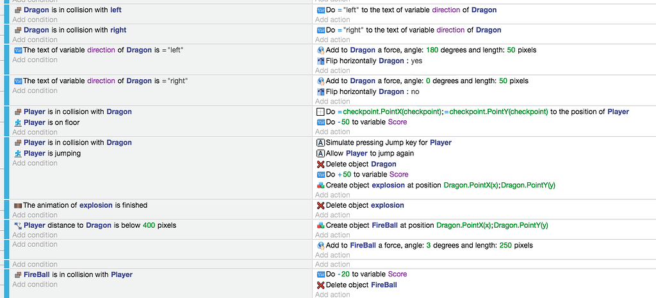Click the platformer icon beside 'Player is on floor'

pos(18,123)
